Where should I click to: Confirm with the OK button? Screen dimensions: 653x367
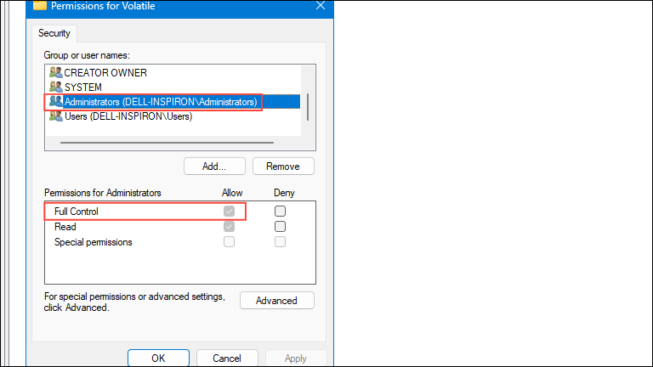158,358
